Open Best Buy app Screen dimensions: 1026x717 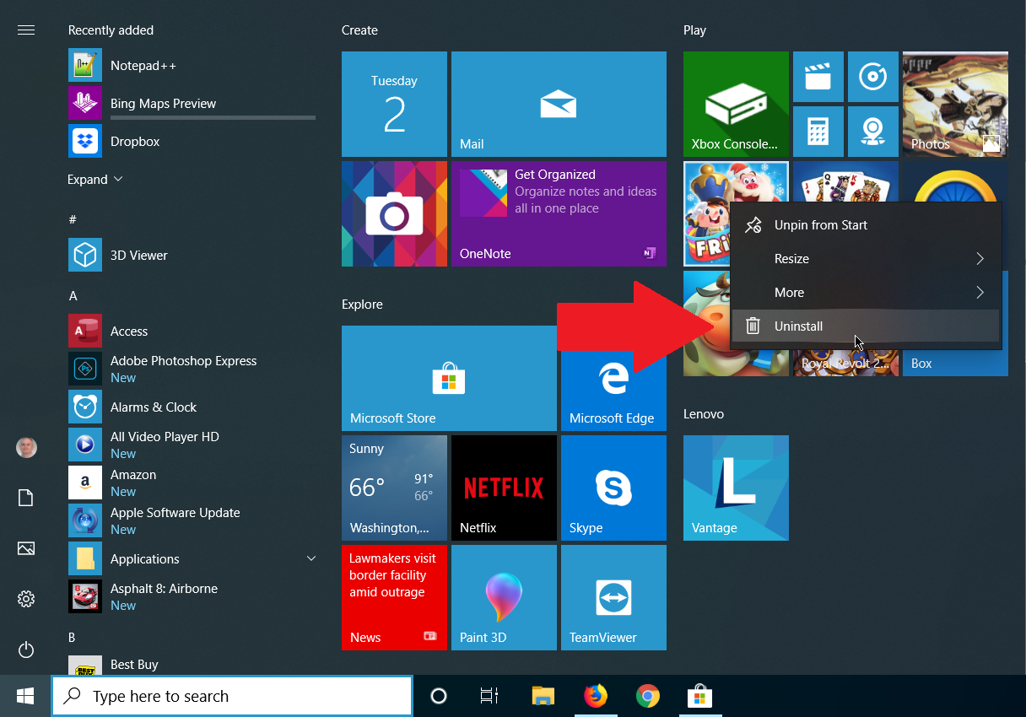click(192, 666)
